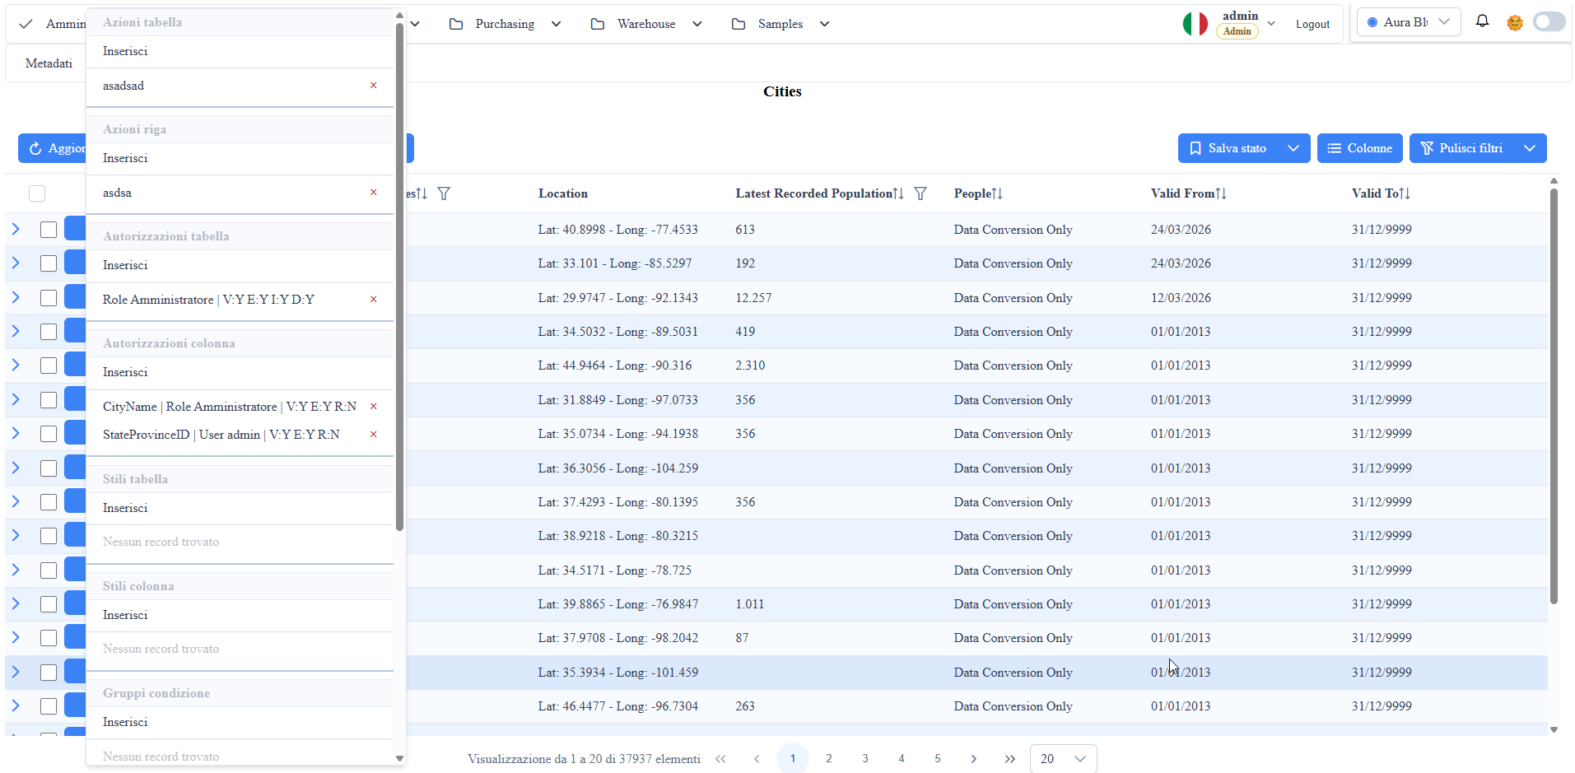Image resolution: width=1575 pixels, height=773 pixels.
Task: Open the Purchasing menu
Action: click(x=505, y=24)
